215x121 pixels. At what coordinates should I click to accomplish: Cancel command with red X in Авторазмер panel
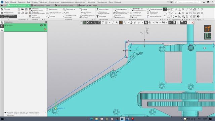pyautogui.click(x=45, y=29)
